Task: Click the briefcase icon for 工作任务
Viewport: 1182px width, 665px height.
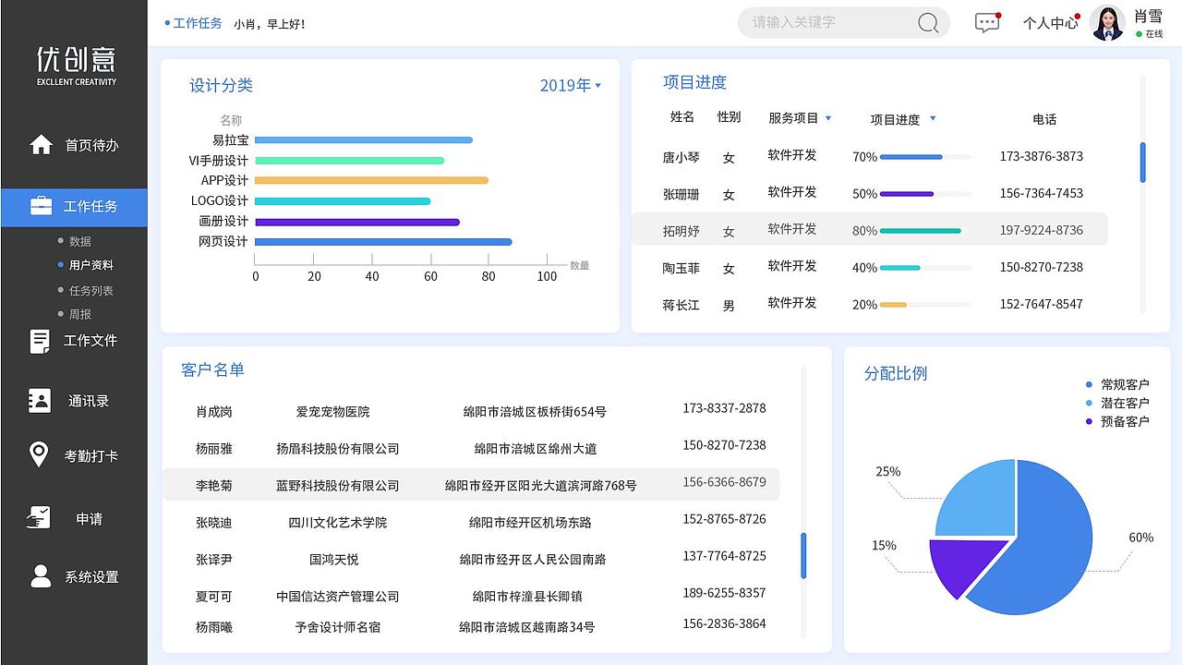Action: [41, 207]
